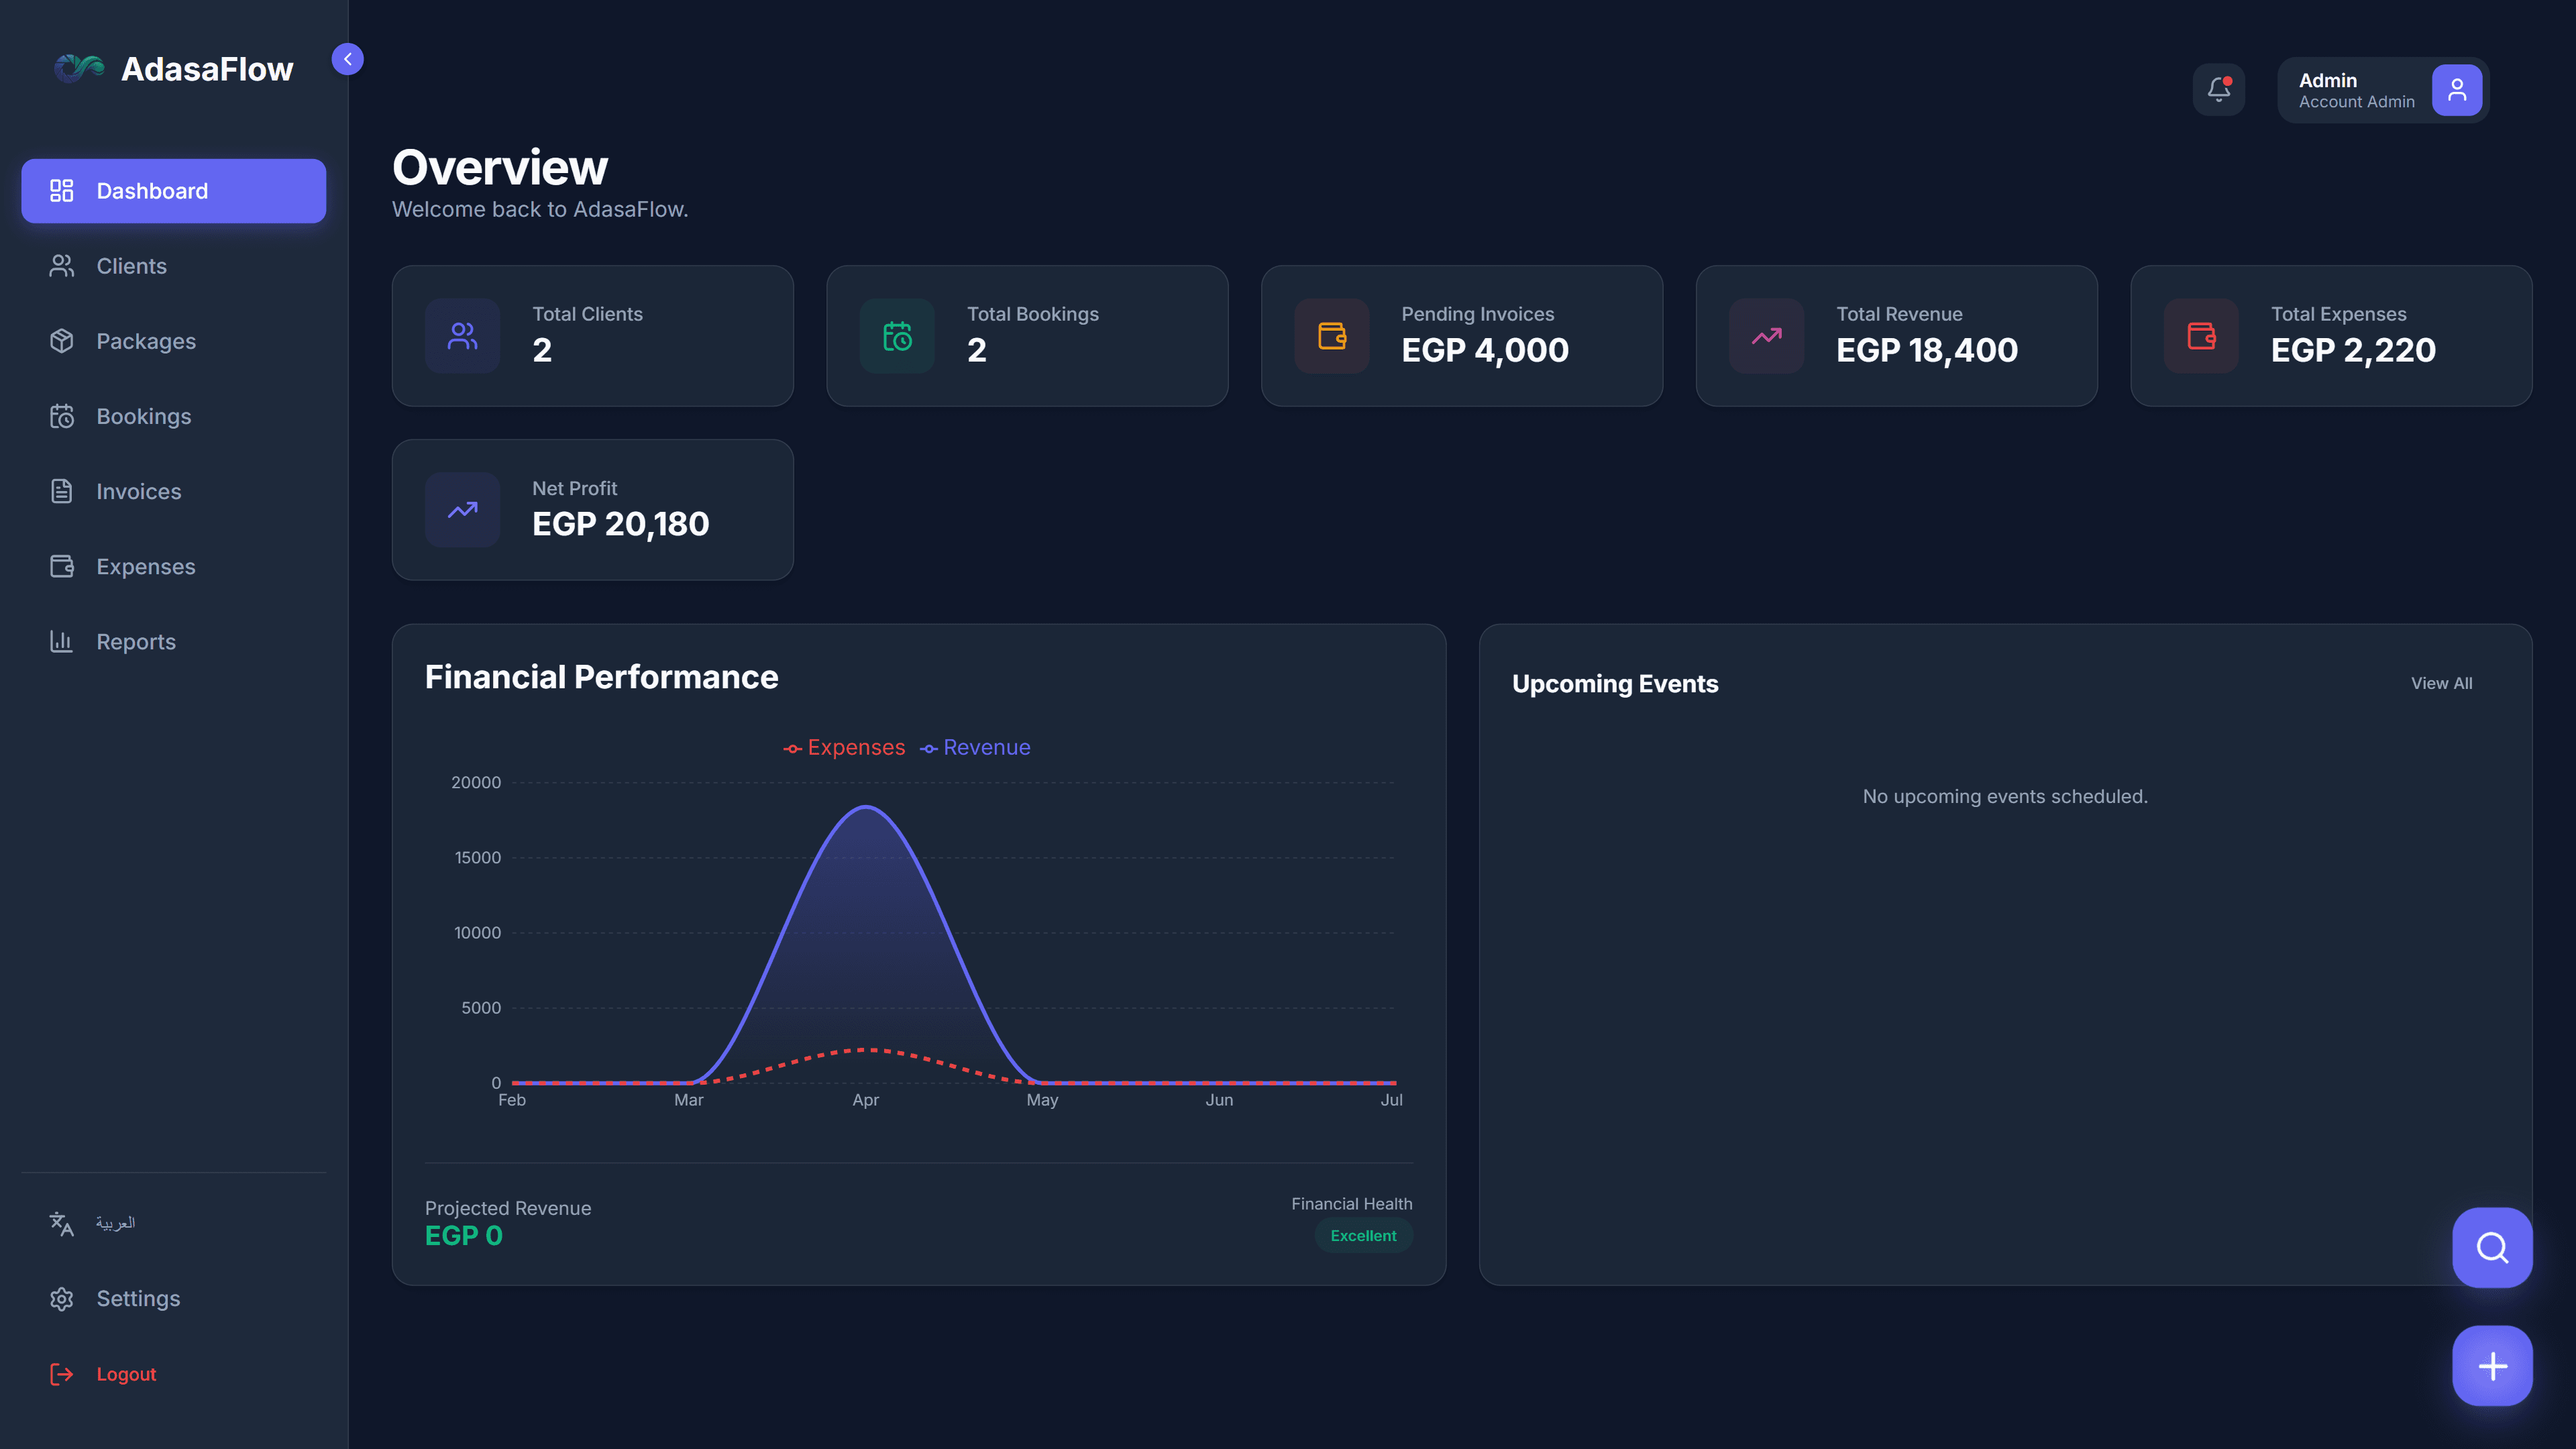Open the Invoices section

pyautogui.click(x=174, y=491)
